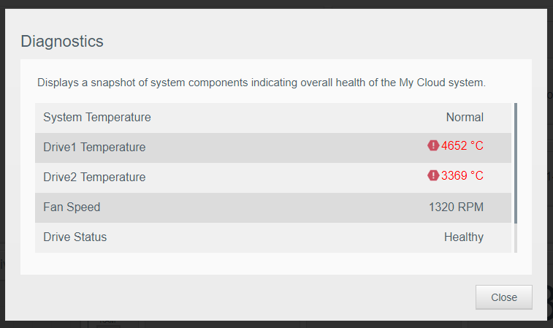Click the red 3369 °C reading
The image size is (553, 328).
(462, 176)
